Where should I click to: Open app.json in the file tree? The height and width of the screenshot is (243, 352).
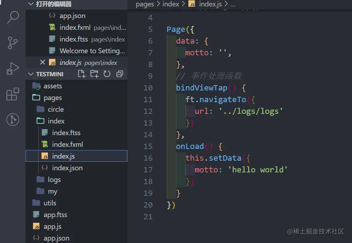tap(77, 238)
